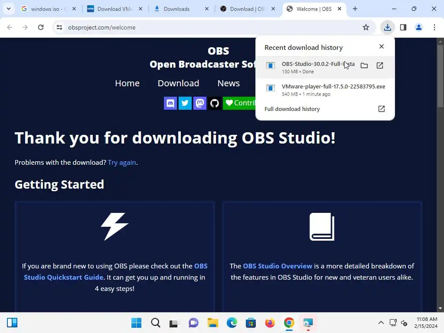
Task: Open the Chat app on taskbar
Action: point(194,323)
